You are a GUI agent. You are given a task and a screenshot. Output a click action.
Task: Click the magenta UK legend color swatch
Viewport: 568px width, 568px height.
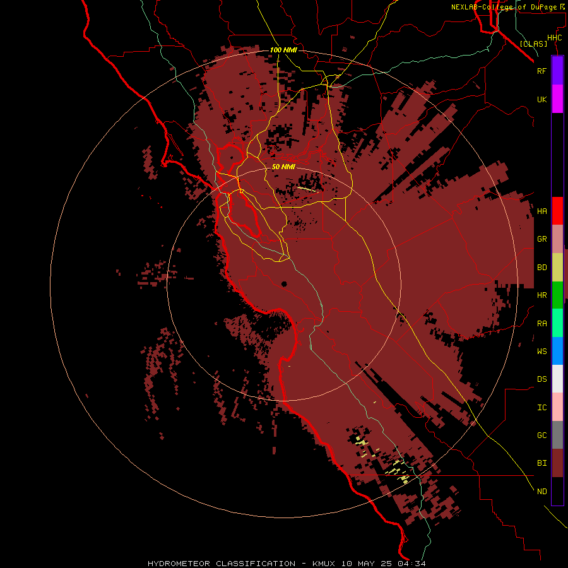[x=557, y=99]
